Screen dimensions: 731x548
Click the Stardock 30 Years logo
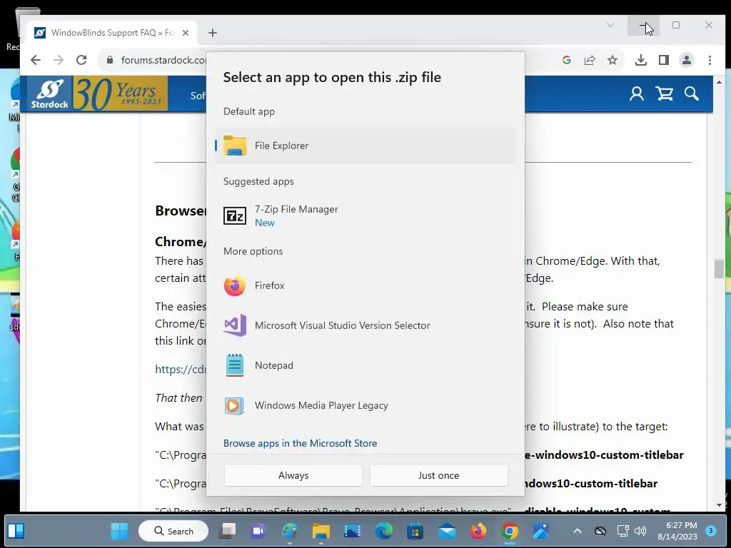[97, 94]
